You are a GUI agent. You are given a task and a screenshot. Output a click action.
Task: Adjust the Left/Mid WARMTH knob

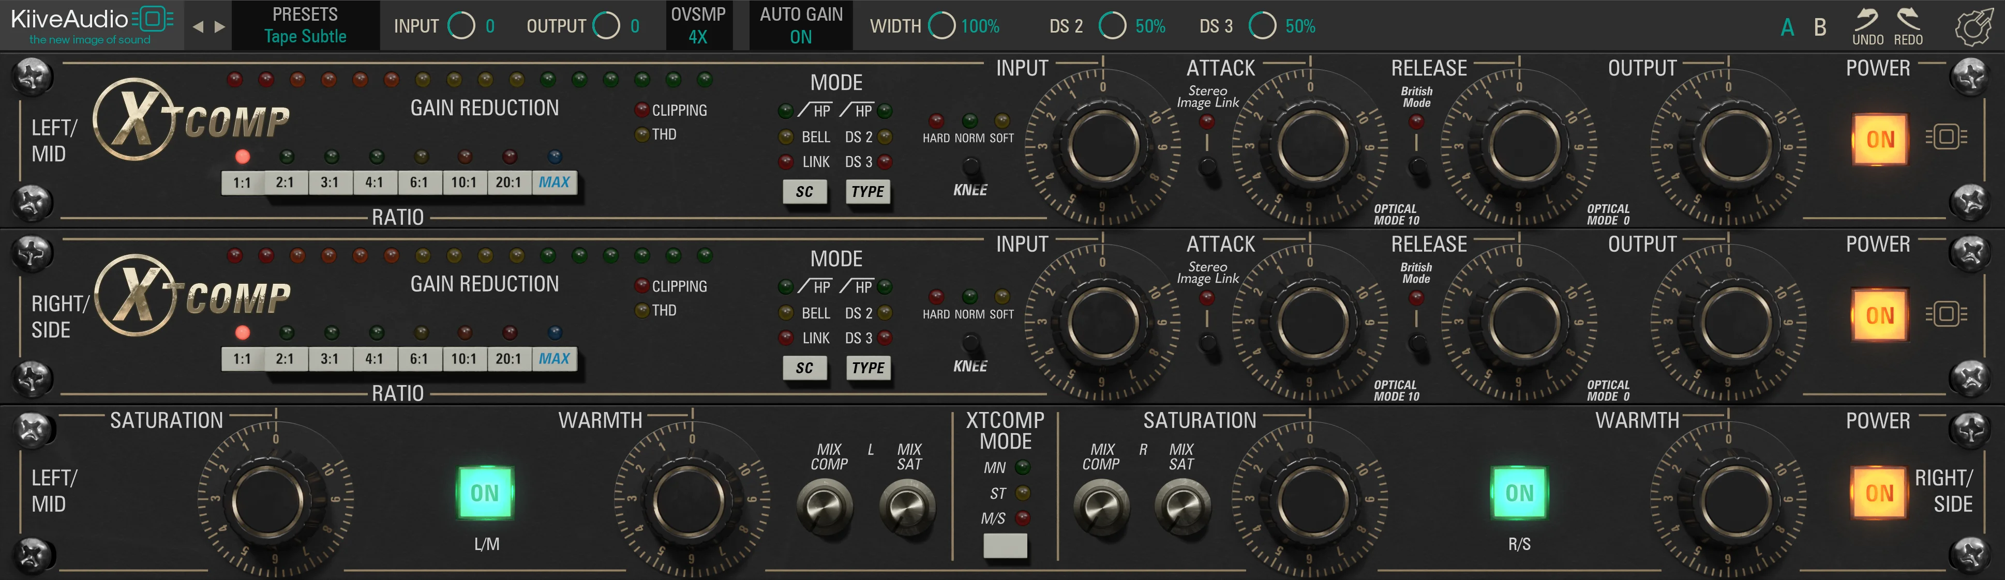(691, 501)
